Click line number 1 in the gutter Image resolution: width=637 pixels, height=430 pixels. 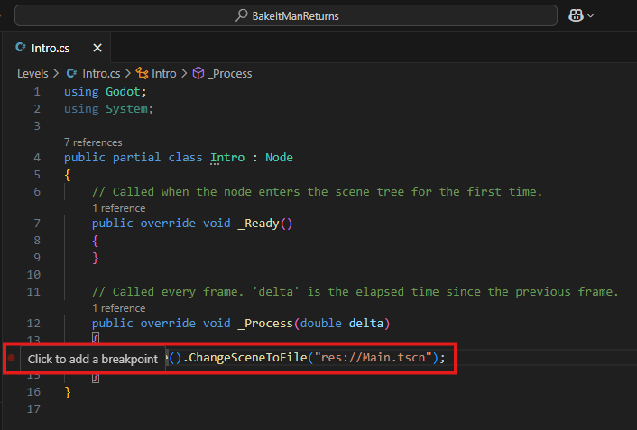[x=37, y=92]
